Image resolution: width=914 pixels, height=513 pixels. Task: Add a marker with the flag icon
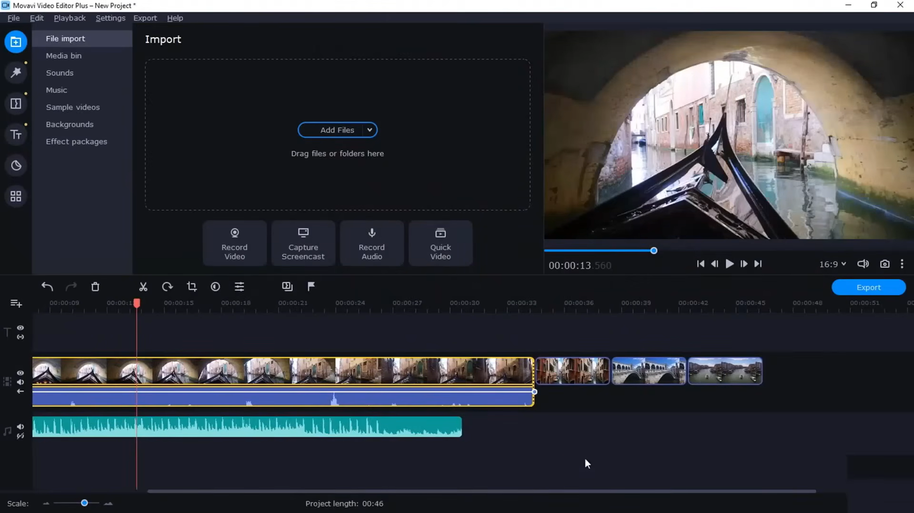311,286
